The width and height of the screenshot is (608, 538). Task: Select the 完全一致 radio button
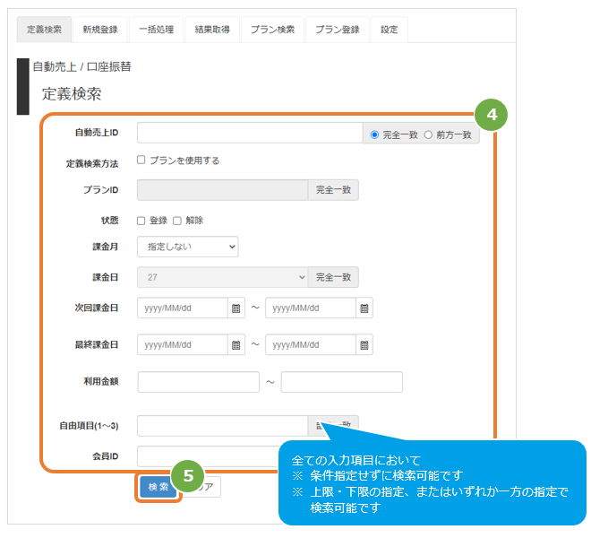[374, 134]
